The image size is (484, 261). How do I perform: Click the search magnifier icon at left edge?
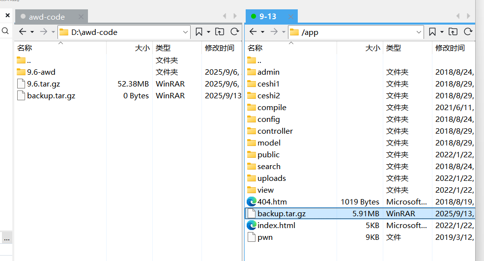[x=5, y=31]
